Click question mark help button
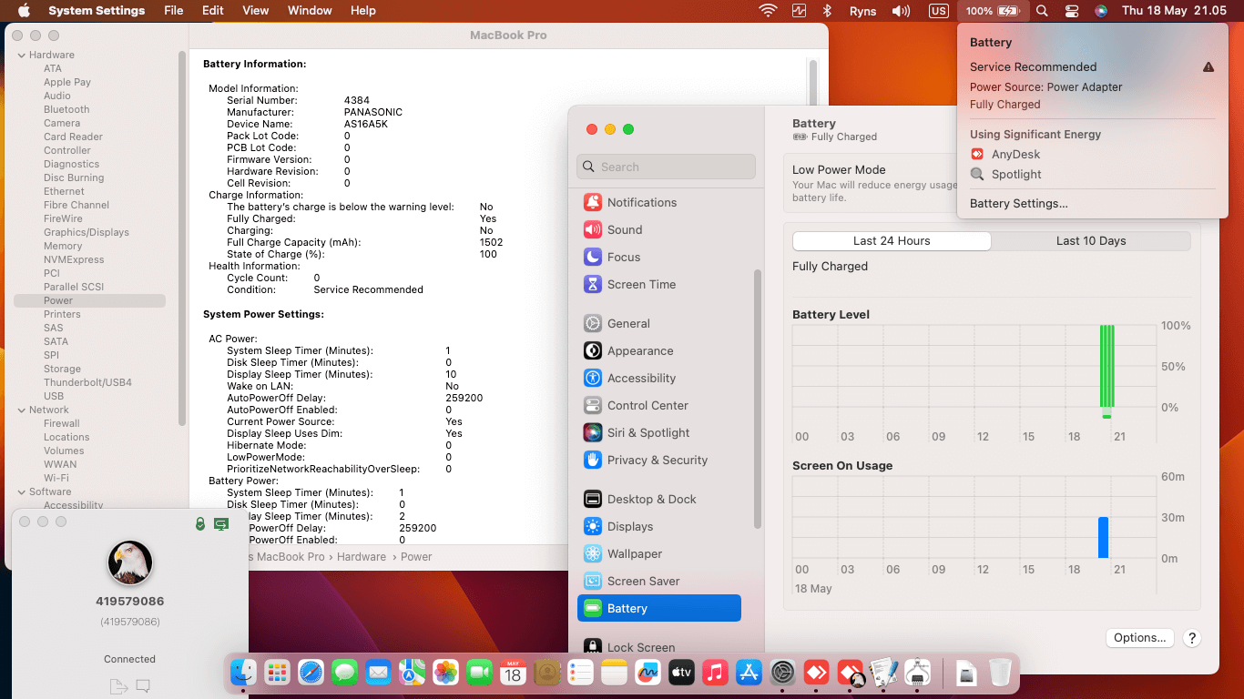Screen dimensions: 1244x699 point(1191,638)
